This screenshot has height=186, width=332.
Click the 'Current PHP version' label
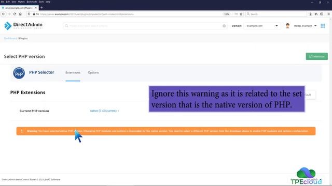pyautogui.click(x=34, y=111)
